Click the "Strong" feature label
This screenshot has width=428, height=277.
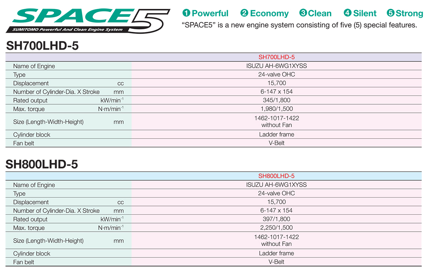click(x=409, y=13)
